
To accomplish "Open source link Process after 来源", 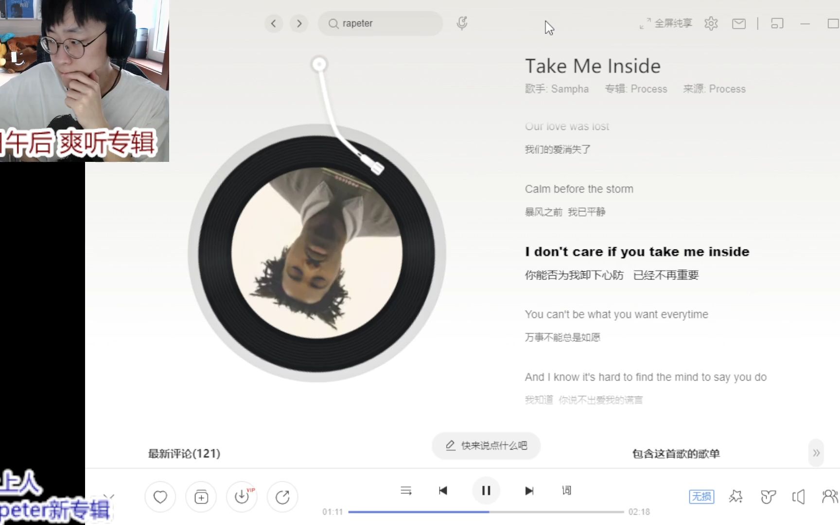I will tap(727, 89).
